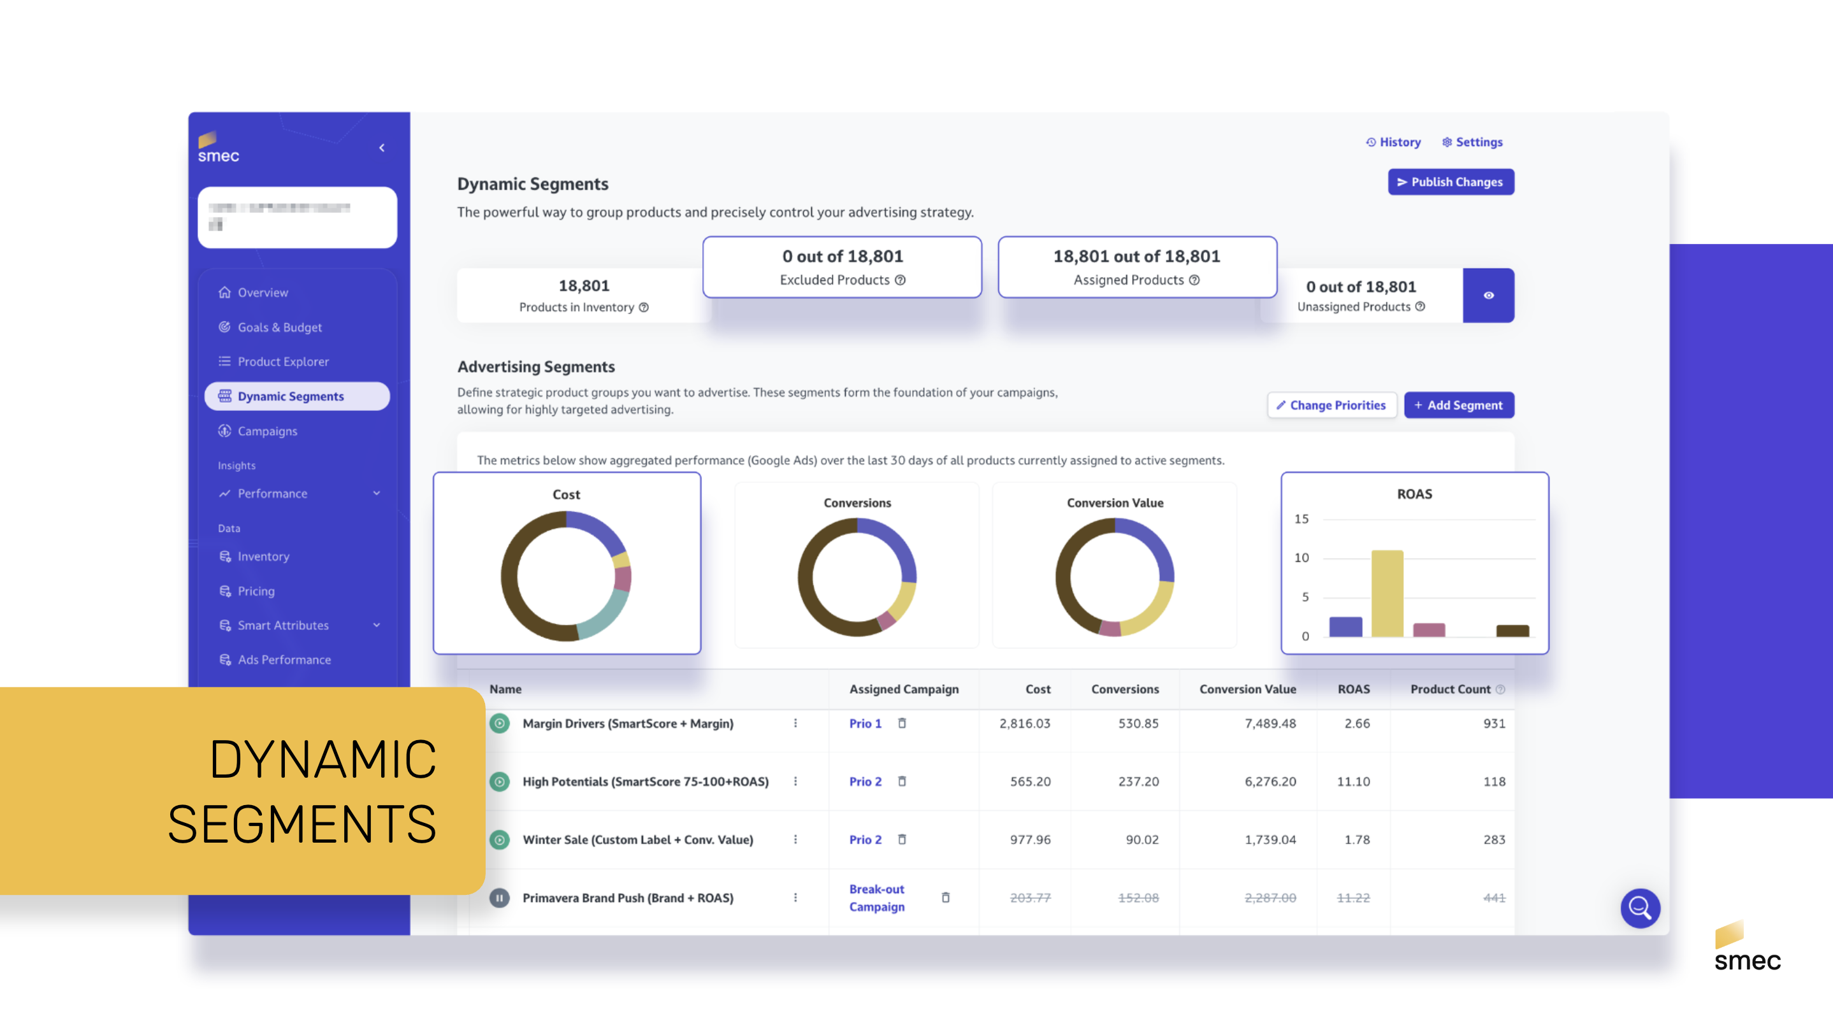Click the trash icon beside Break-out Campaign

click(x=945, y=897)
